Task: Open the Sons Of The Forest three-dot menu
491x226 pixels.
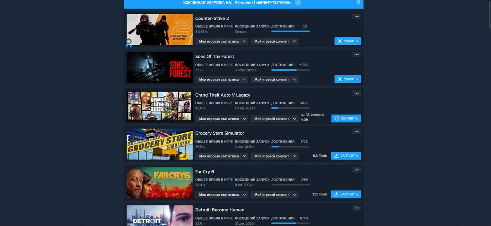Action: [356, 55]
